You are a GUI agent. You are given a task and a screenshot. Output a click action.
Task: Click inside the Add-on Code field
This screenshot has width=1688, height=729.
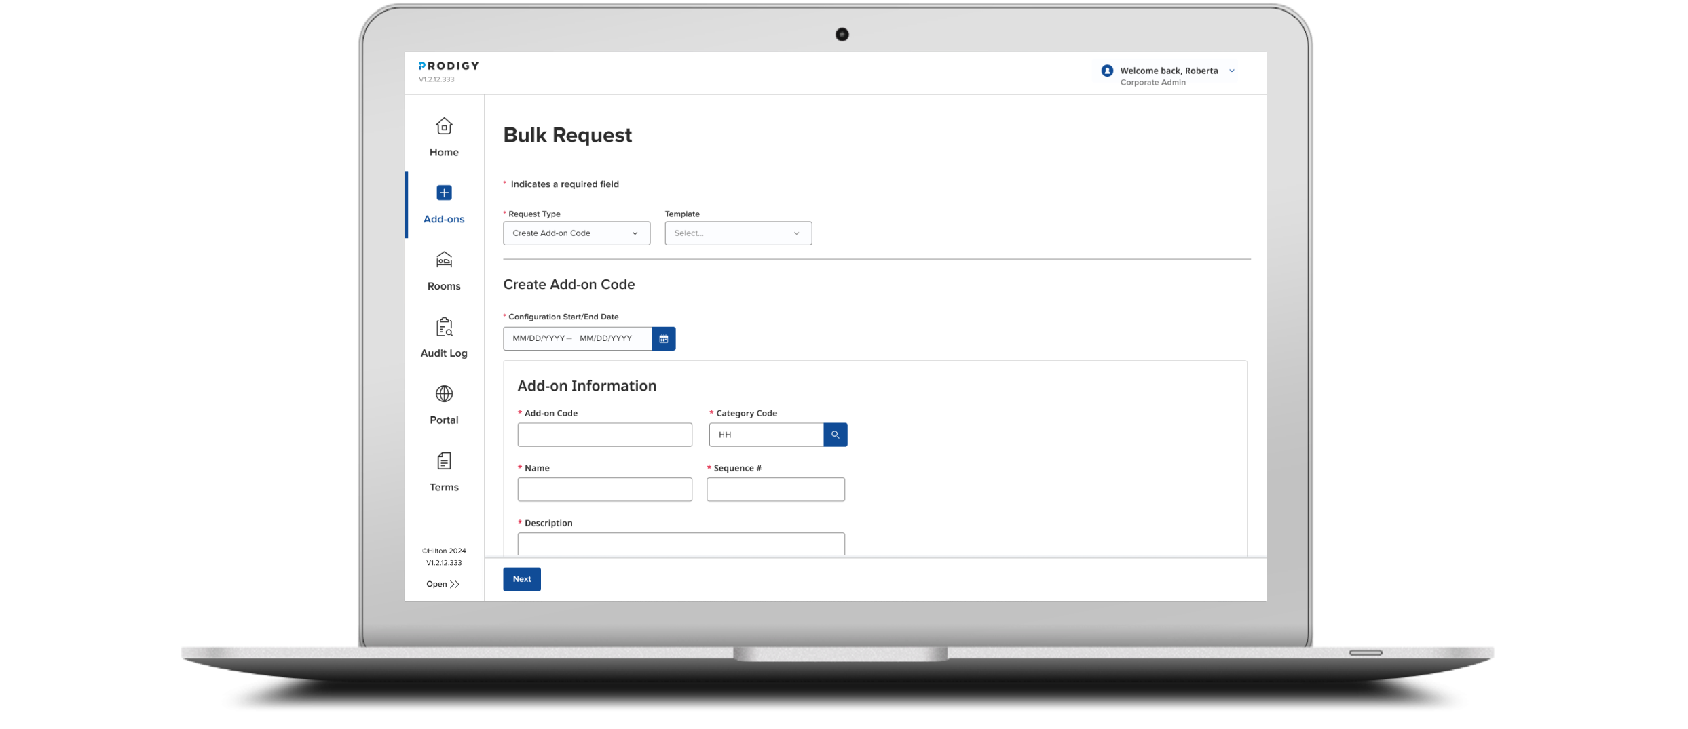(x=604, y=435)
